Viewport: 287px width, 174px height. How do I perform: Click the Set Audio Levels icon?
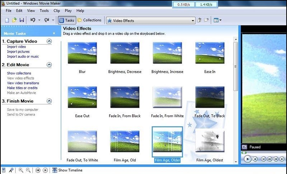point(4,170)
